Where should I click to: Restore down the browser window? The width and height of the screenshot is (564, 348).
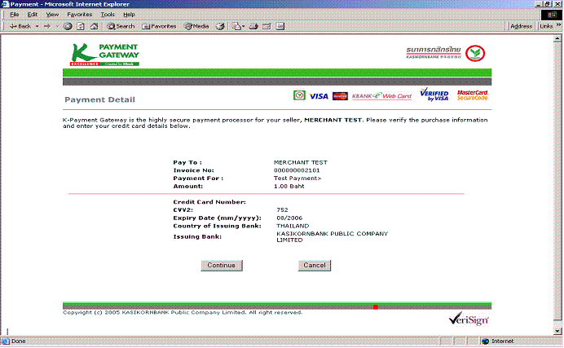click(x=548, y=4)
